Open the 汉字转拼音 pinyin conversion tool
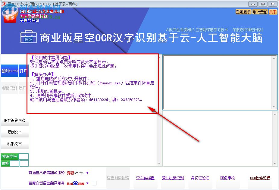The image size is (279, 190). [145, 178]
